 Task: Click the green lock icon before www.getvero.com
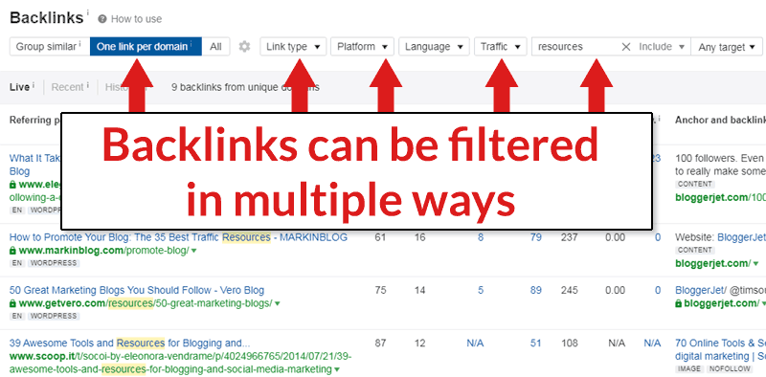12,303
